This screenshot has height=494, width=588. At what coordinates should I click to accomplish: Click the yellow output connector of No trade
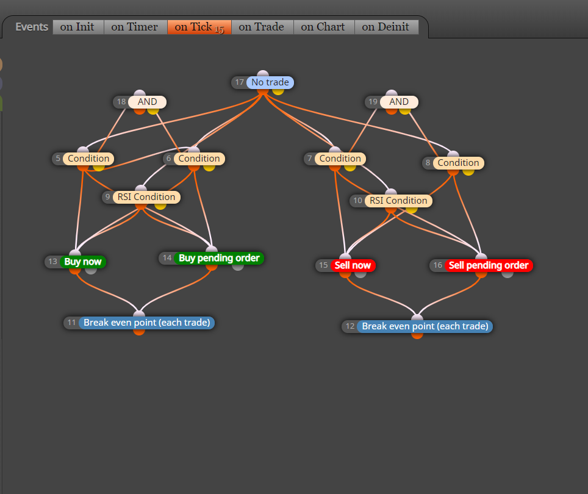(278, 91)
